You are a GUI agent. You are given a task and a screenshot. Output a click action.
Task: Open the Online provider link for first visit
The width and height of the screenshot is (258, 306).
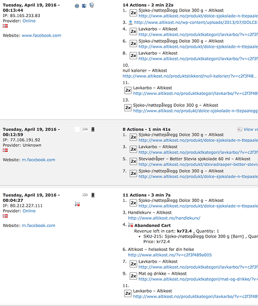(x=29, y=21)
